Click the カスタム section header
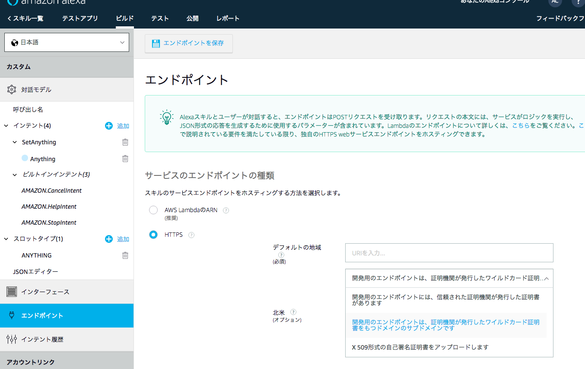 click(67, 67)
